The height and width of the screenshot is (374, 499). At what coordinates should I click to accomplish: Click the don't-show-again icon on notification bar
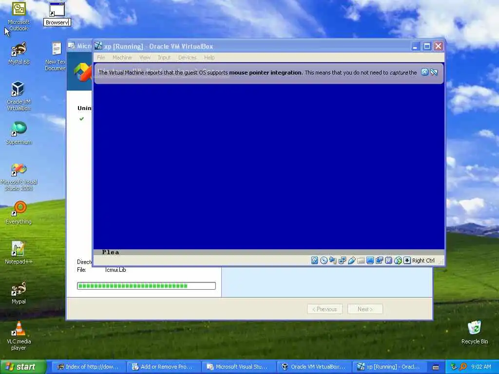434,72
